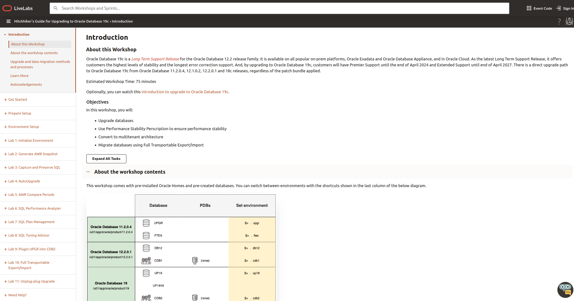
Task: Click the 'Set environment' column header
Action: 252,206
